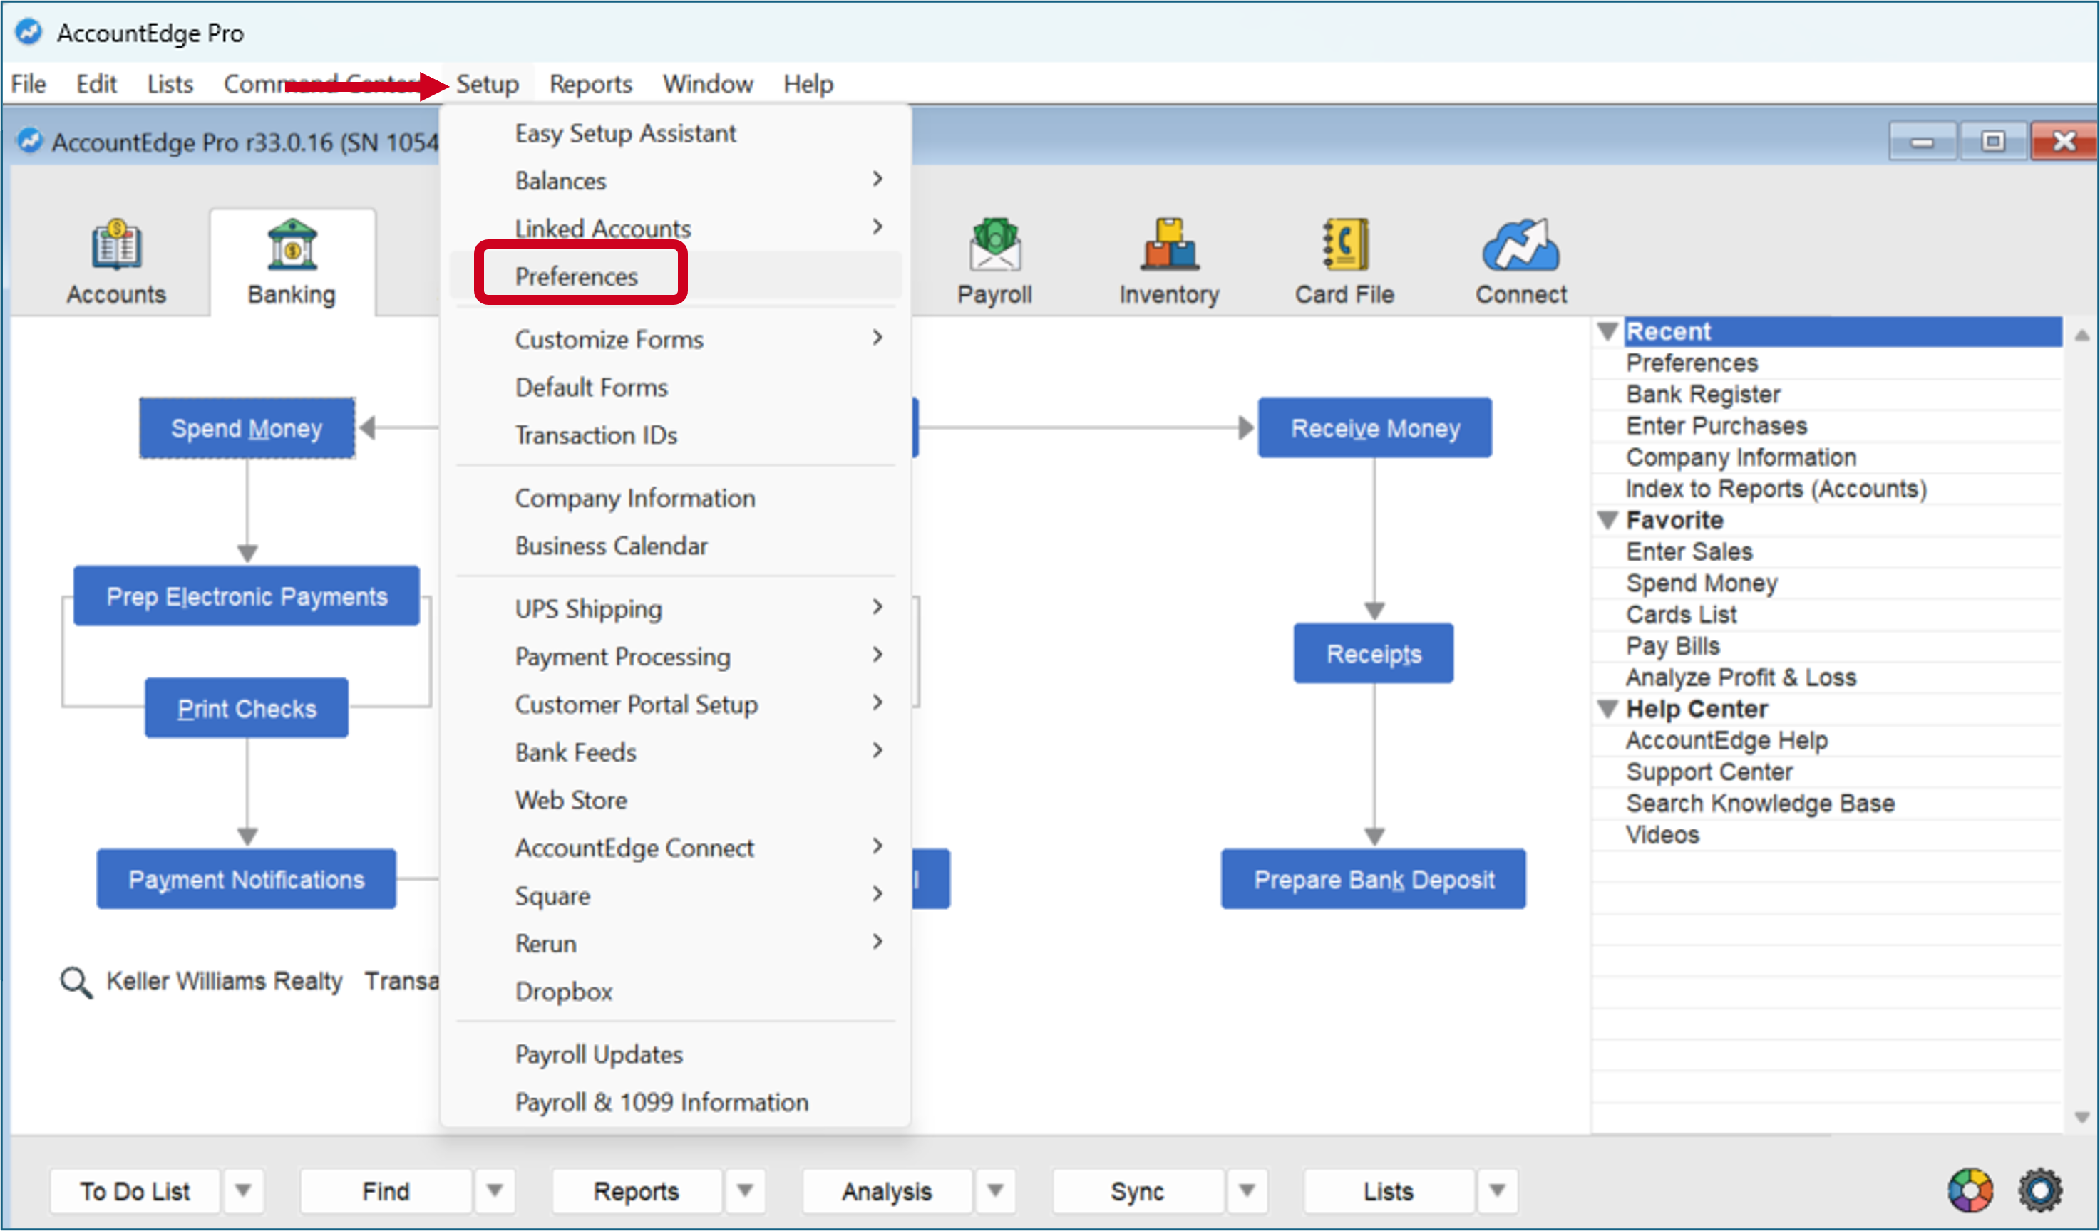Expand the Customize Forms submenu
Screen dimensions: 2100x1231
click(675, 339)
